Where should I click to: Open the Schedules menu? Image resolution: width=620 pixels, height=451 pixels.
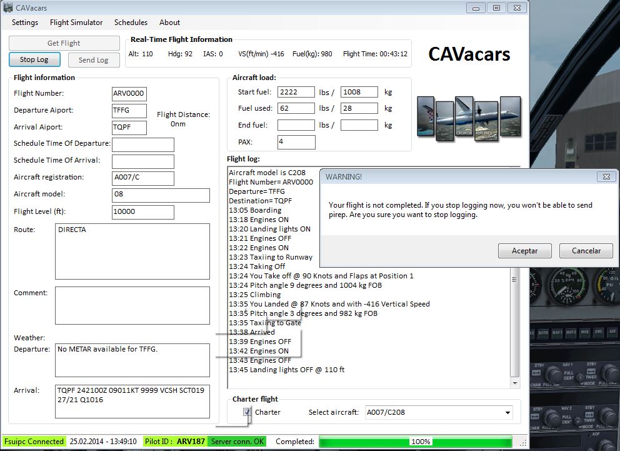131,23
